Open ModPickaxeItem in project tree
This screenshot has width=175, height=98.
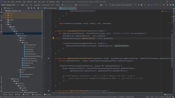pos(31,54)
